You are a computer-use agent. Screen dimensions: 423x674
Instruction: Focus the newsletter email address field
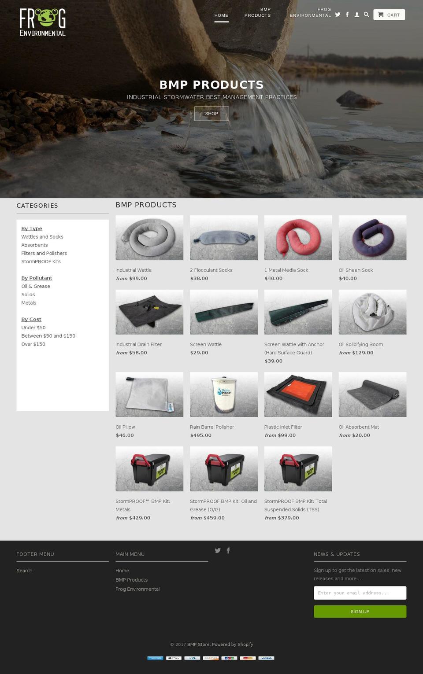(360, 593)
